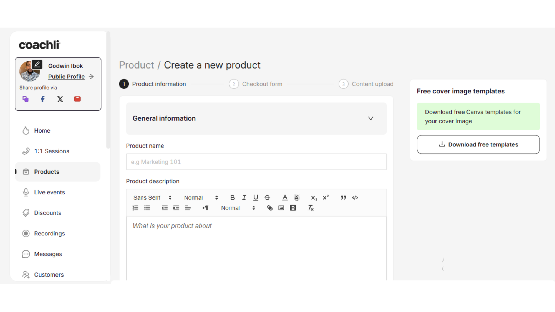The width and height of the screenshot is (555, 312).
Task: Go to Live events in sidebar
Action: 49,192
